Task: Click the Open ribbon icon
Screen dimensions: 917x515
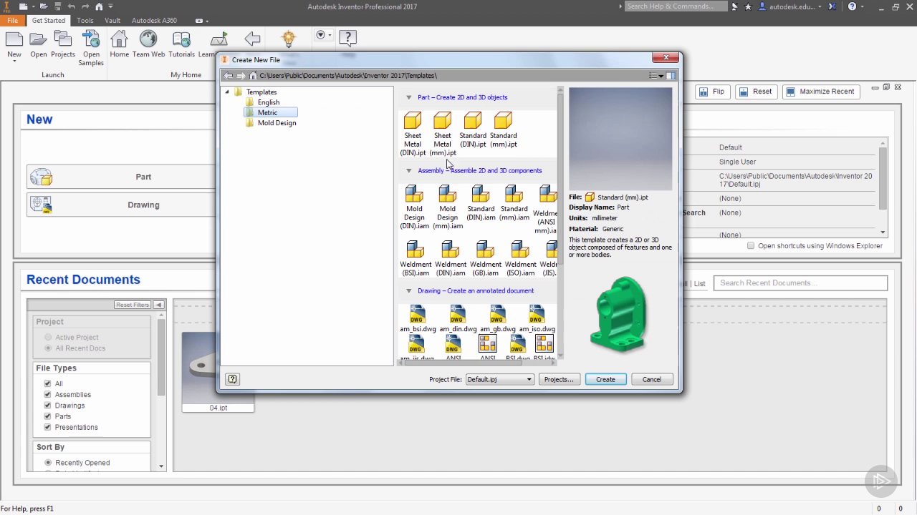Action: (38, 44)
